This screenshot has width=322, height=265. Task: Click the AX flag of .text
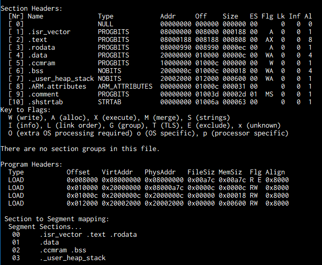269,39
